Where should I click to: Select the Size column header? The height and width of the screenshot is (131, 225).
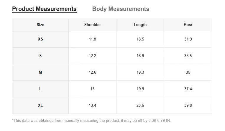(40, 25)
